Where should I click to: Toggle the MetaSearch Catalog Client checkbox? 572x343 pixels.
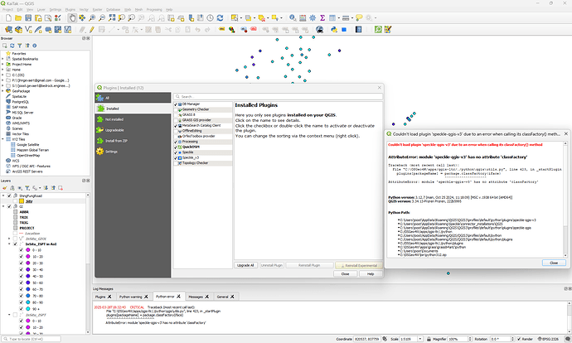176,126
